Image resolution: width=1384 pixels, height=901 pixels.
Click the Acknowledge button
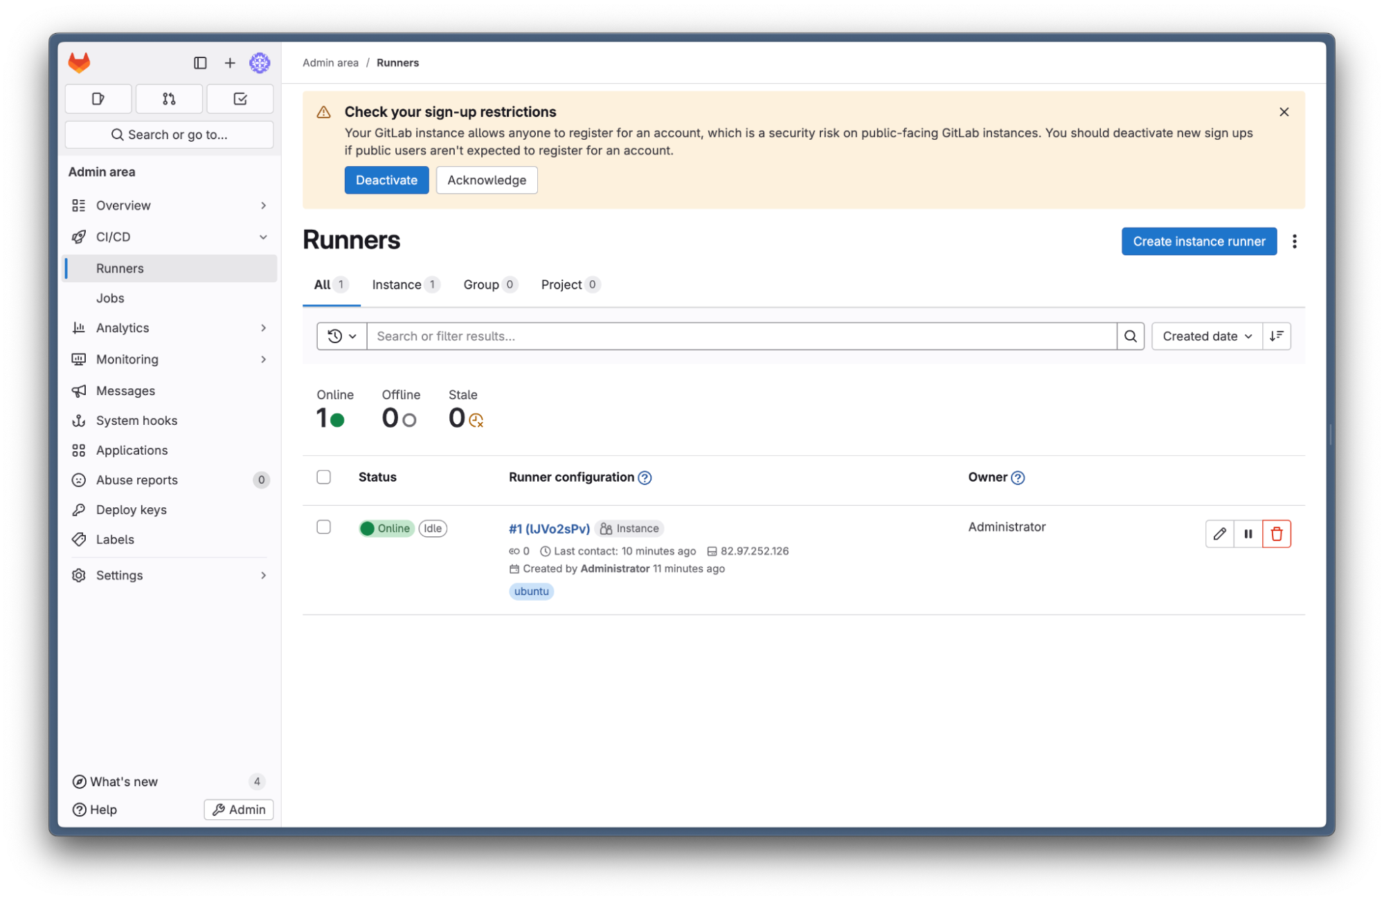(x=487, y=181)
